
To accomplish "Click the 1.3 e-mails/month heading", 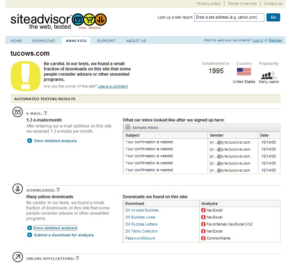I will pyautogui.click(x=44, y=120).
